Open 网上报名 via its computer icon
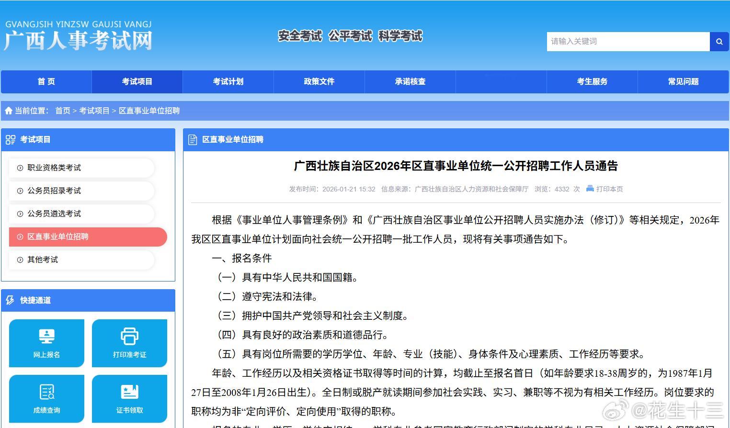 tap(46, 336)
